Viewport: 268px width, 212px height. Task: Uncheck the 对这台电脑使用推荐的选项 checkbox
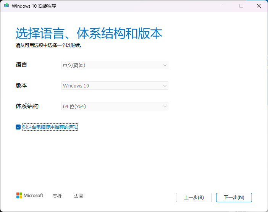[18, 127]
